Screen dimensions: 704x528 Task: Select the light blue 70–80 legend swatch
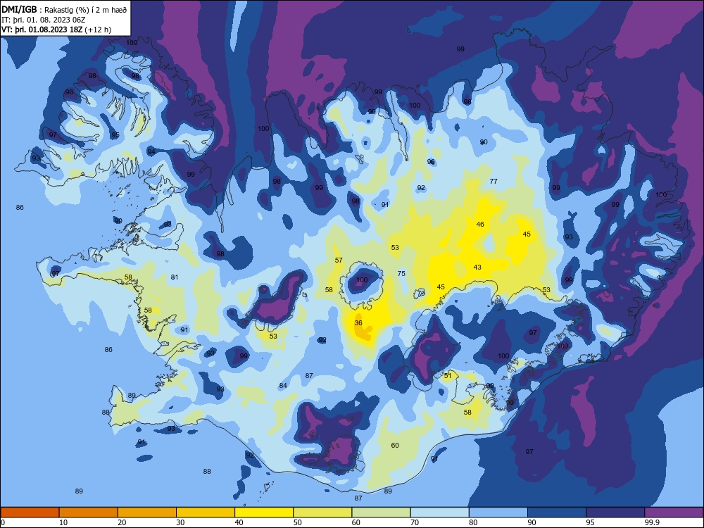tap(439, 513)
